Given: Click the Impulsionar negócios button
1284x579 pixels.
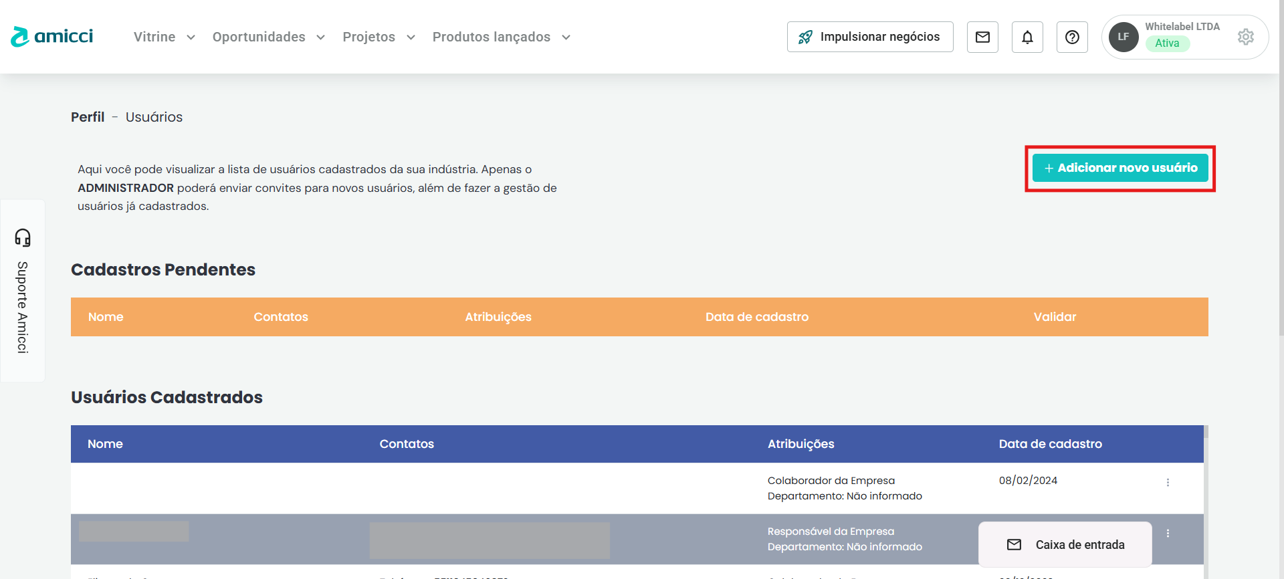Looking at the screenshot, I should [x=870, y=37].
